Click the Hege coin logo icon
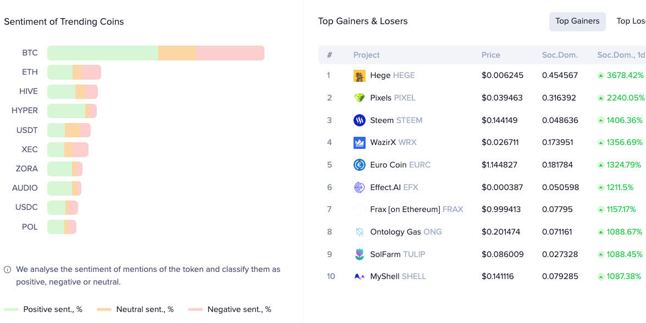This screenshot has width=646, height=323. [x=359, y=76]
